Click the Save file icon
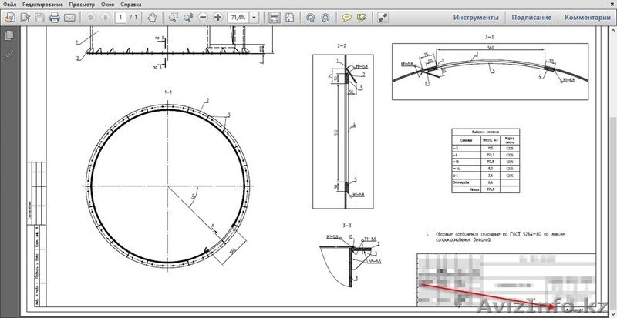This screenshot has height=318, width=617. click(39, 17)
